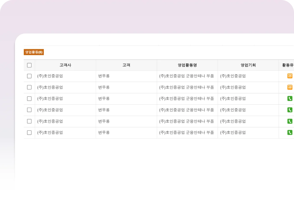
Task: Click the green phone icon in the third row
Action: [290, 98]
